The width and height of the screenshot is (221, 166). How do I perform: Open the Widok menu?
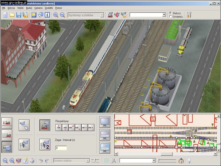coord(20,8)
